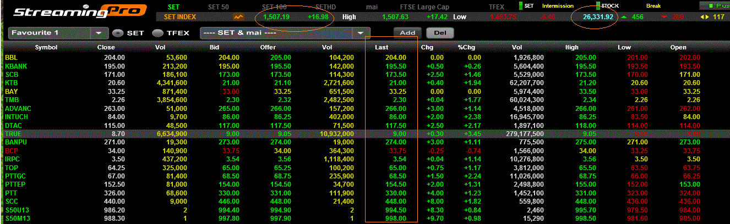Select the S50U13 futures symbol

coord(16,210)
